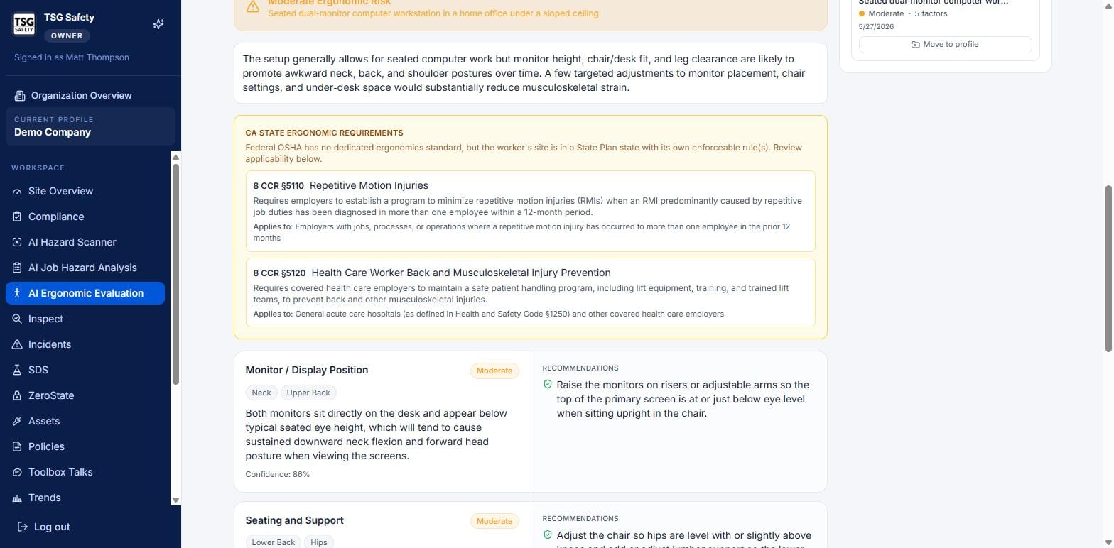Click CA STATE ERGONOMIC REQUIREMENTS heading
Viewport: 1114px width, 548px height.
point(324,133)
